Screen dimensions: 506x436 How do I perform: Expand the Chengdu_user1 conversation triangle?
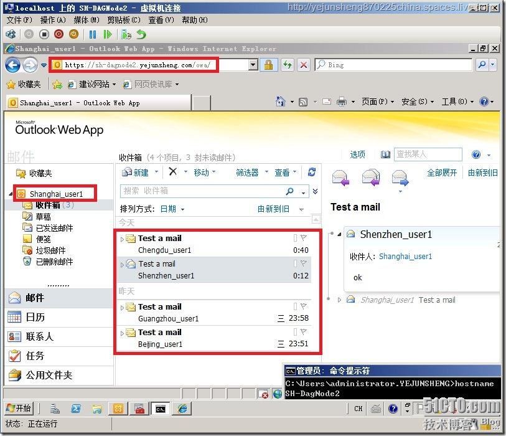tap(122, 239)
